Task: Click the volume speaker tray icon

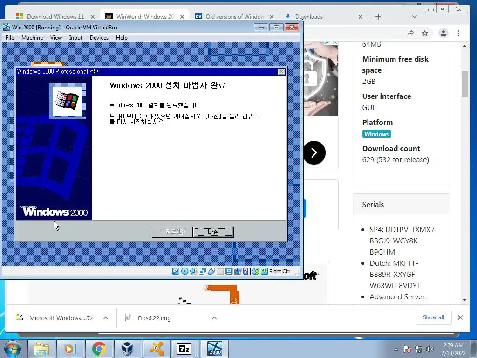Action: click(x=429, y=350)
